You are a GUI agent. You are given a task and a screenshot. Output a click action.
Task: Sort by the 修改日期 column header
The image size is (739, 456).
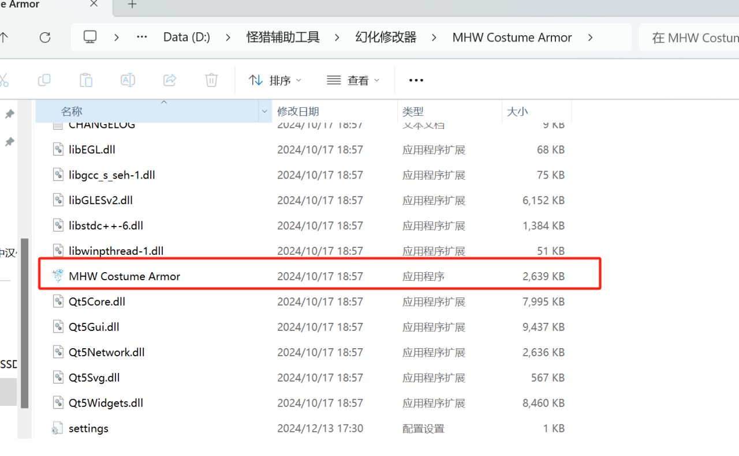[335, 111]
